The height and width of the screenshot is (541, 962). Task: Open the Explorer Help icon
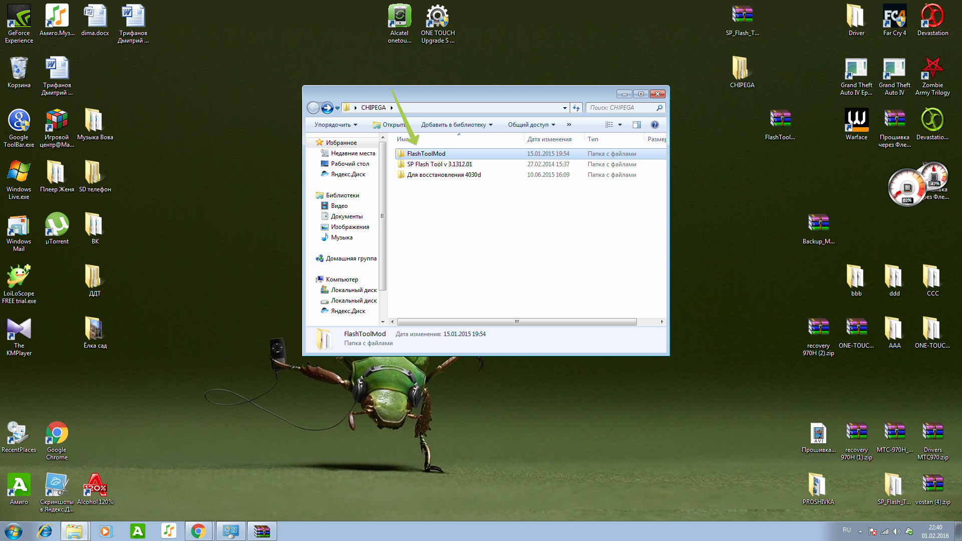pos(654,125)
